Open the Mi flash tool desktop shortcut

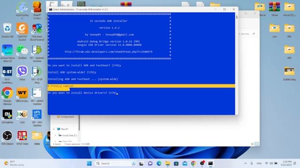coord(7,116)
